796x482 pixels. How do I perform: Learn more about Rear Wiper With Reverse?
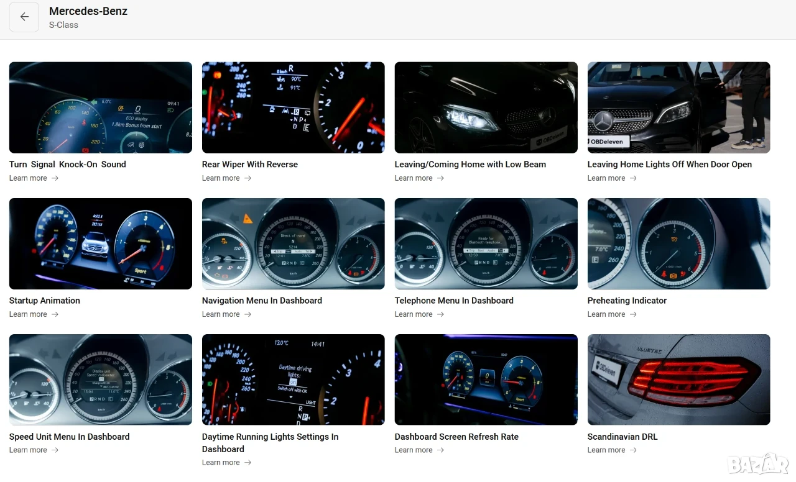pyautogui.click(x=227, y=178)
